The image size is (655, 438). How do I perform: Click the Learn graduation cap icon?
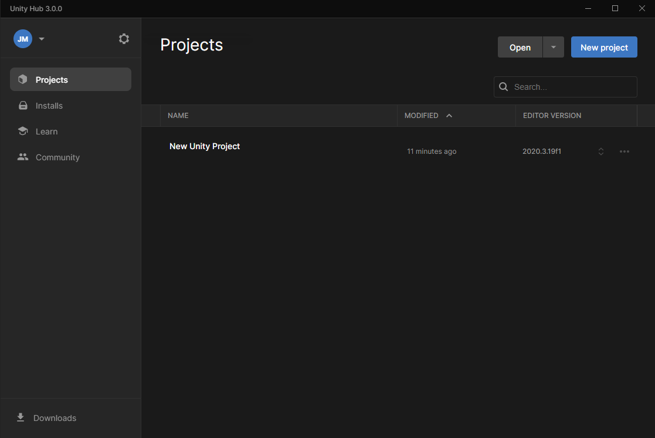tap(23, 132)
